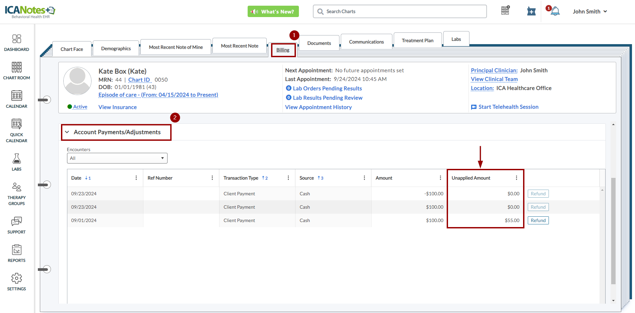Open the Labs flask icon in sidebar
The height and width of the screenshot is (313, 635).
(x=16, y=162)
